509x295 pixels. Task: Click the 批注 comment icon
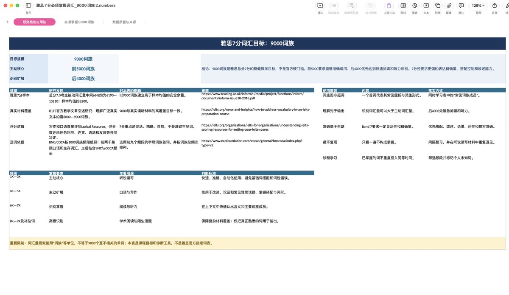[461, 6]
